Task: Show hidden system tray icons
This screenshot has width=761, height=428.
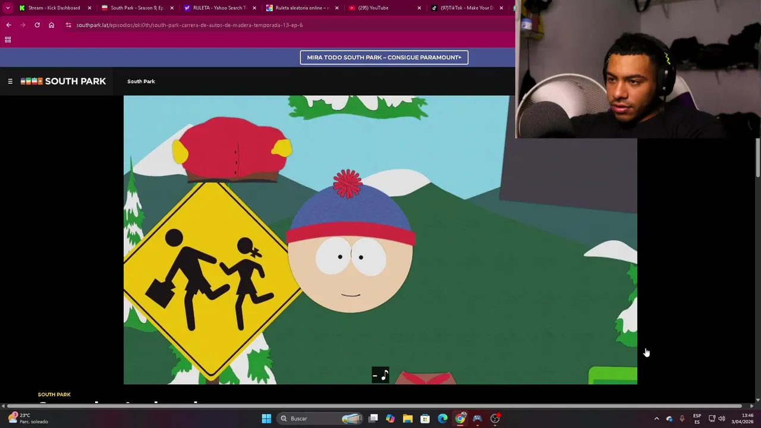Action: pyautogui.click(x=656, y=418)
